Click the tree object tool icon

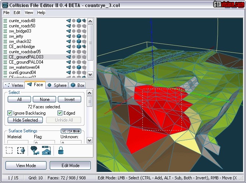(x=35, y=150)
